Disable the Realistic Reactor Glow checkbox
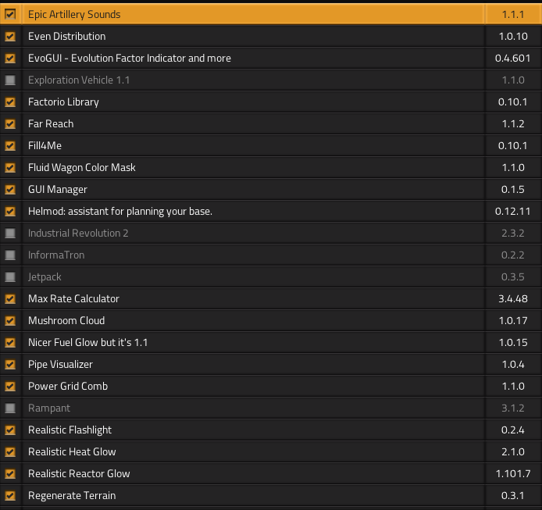This screenshot has height=510, width=542. click(x=10, y=473)
